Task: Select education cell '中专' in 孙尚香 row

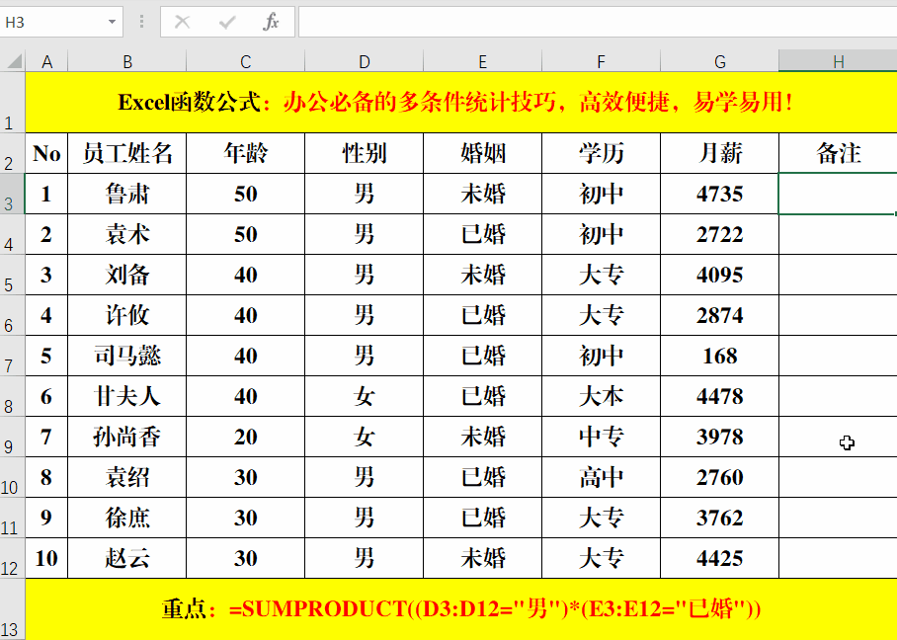Action: (x=601, y=437)
